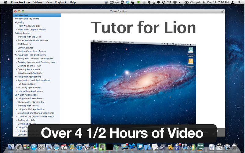Image resolution: width=245 pixels, height=153 pixels.
Task: Click the Evernote elephant menu bar icon
Action: pyautogui.click(x=149, y=2)
